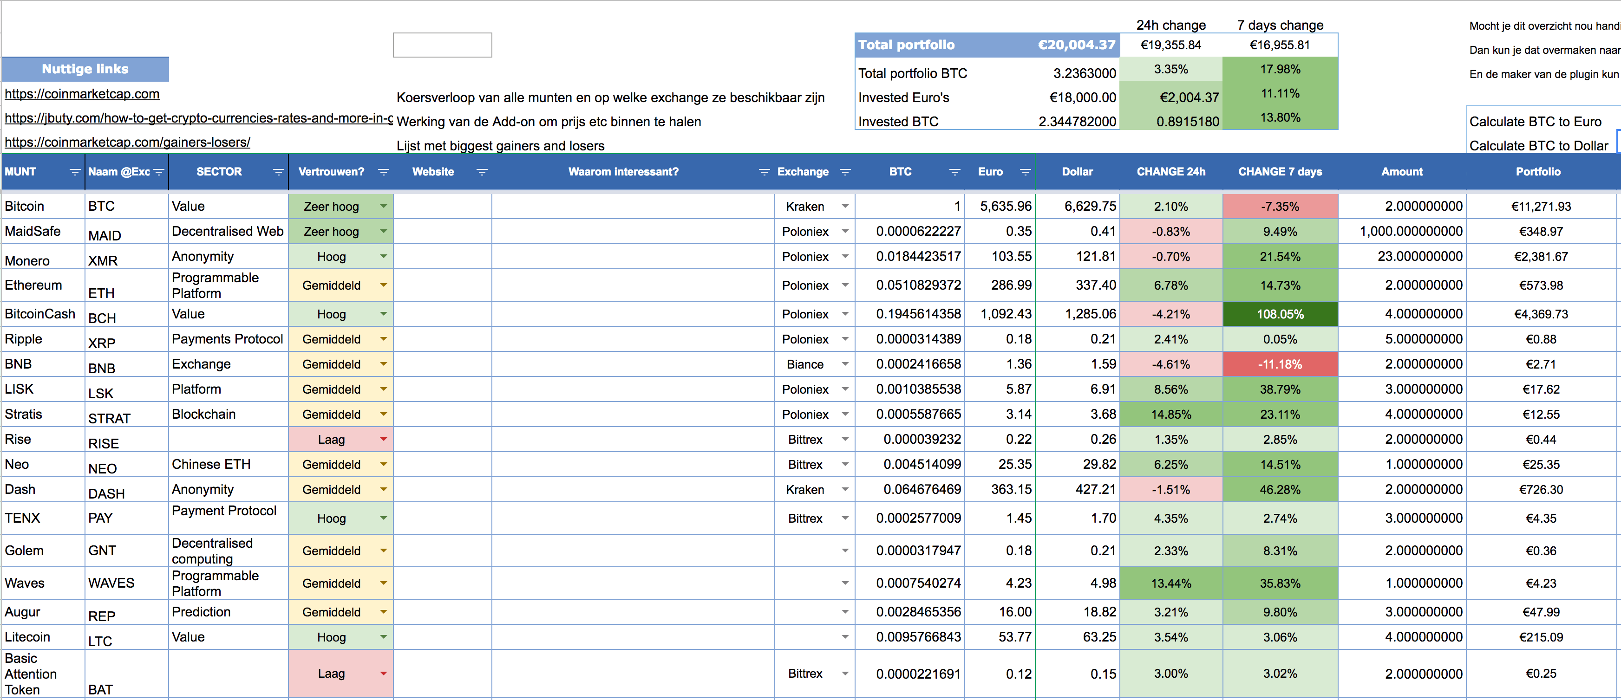The width and height of the screenshot is (1621, 700).
Task: Open Monero's Hoog trust dropdown arrow
Action: click(x=383, y=257)
